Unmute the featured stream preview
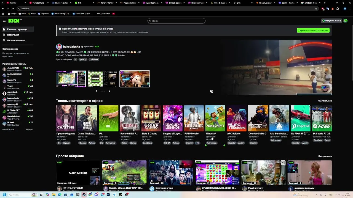This screenshot has width=353, height=198. (212, 92)
